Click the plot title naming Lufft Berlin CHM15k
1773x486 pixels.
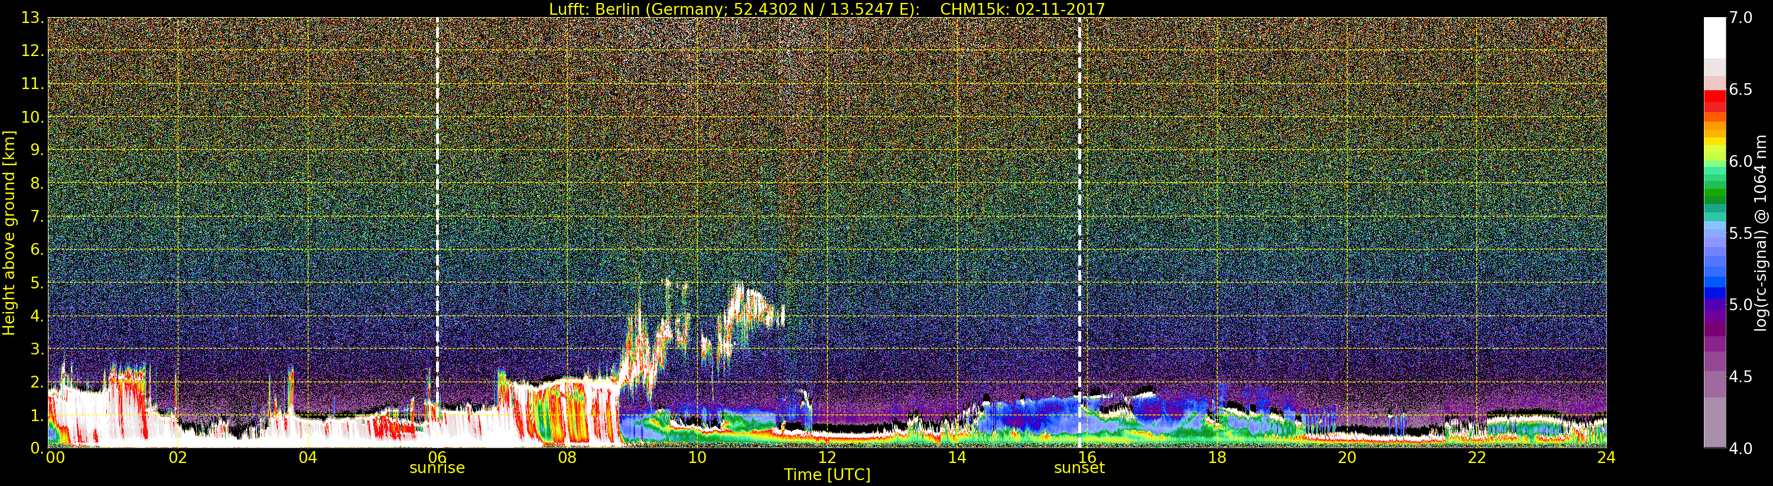827,9
